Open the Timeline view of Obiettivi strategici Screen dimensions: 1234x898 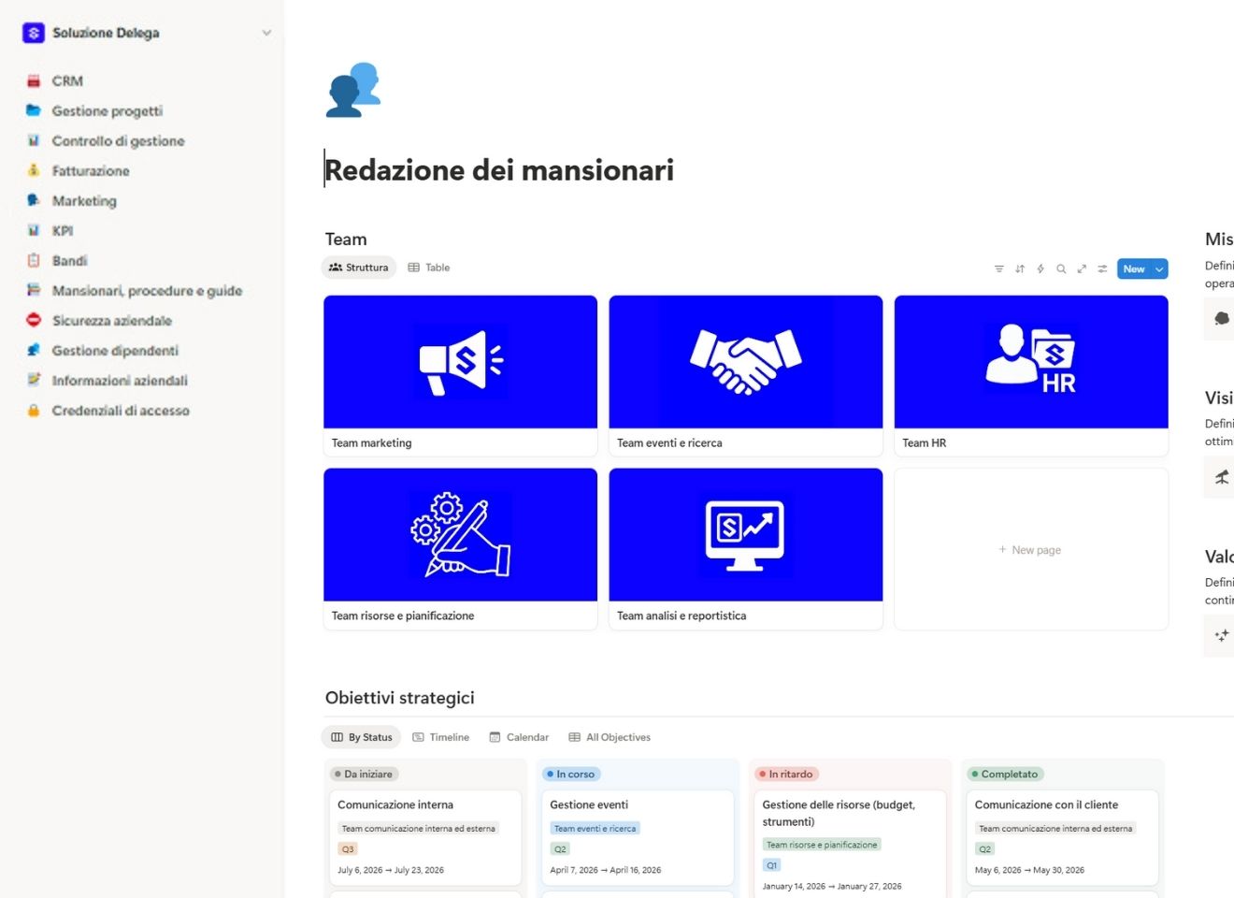(441, 737)
